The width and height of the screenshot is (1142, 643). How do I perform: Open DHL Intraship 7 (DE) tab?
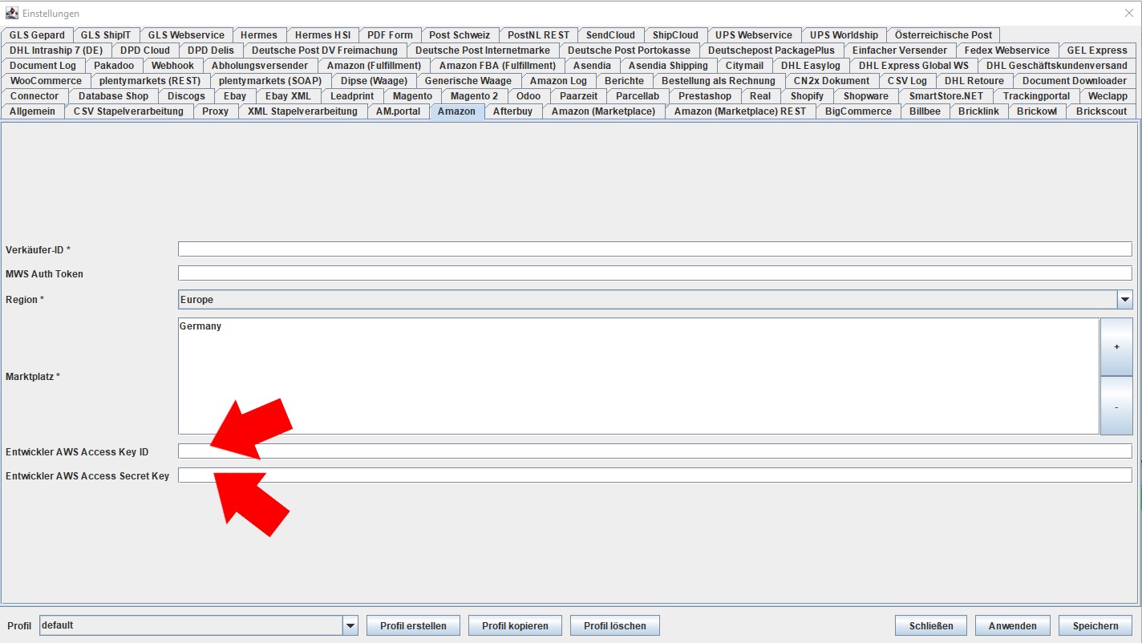pyautogui.click(x=56, y=51)
